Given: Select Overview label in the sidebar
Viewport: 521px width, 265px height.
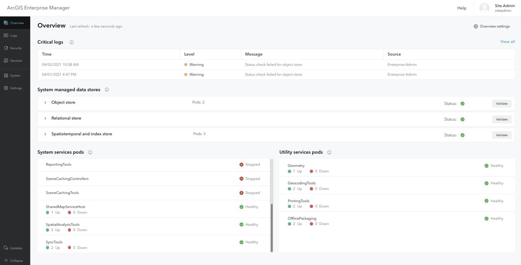Looking at the screenshot, I should [x=17, y=23].
